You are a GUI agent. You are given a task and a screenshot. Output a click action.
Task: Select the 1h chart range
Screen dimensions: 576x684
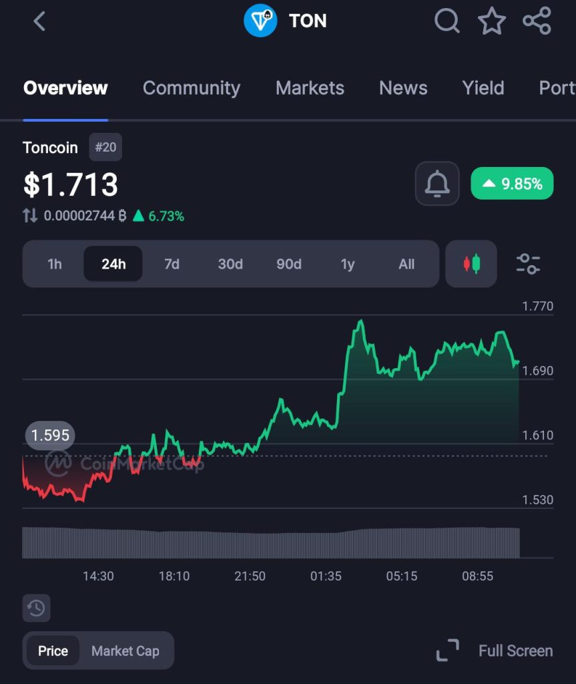pyautogui.click(x=55, y=264)
